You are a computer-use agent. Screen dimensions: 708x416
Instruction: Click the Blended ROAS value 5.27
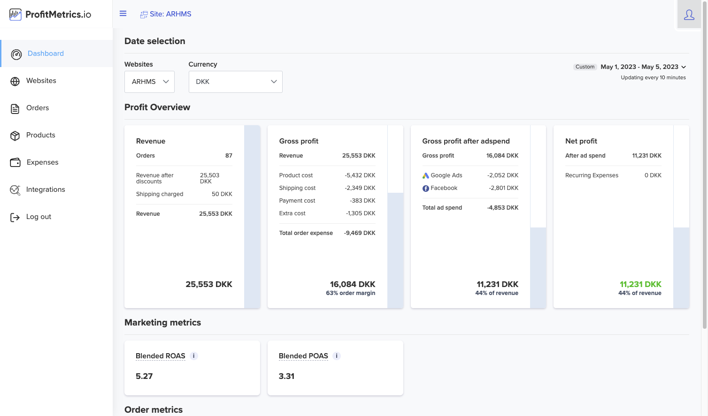pos(144,376)
